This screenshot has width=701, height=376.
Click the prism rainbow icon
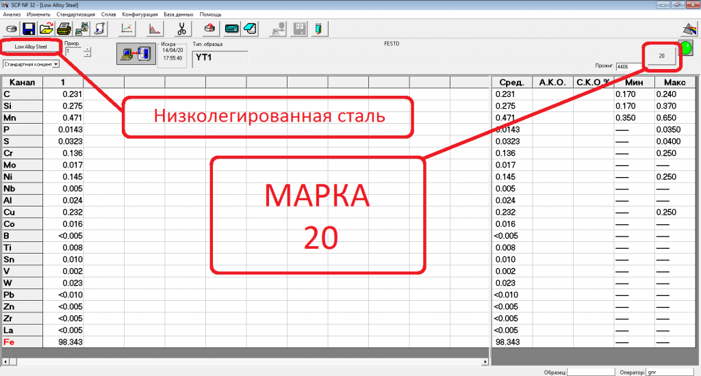pyautogui.click(x=689, y=29)
